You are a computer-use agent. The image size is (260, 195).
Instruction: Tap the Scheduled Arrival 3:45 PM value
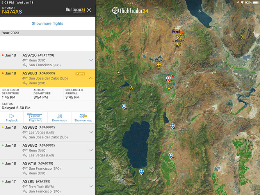pyautogui.click(x=73, y=97)
